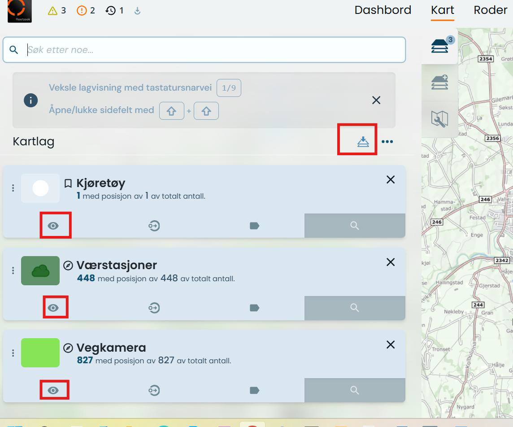Click the download icon in top bar
Screen dimensions: 513x427
[x=137, y=11]
